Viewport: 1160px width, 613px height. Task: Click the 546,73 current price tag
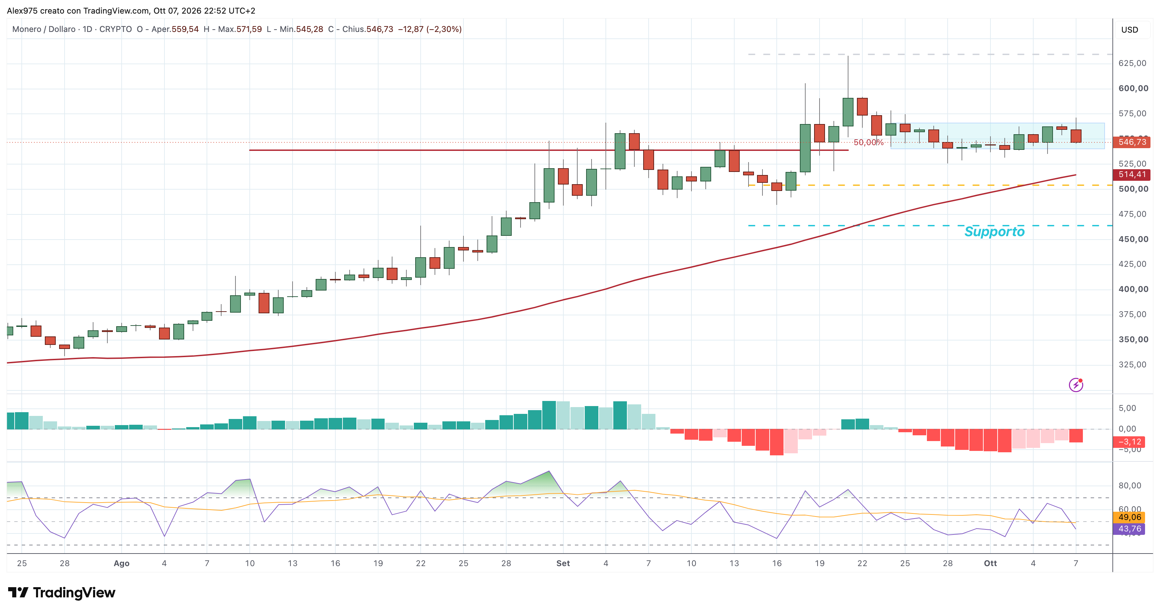[x=1132, y=142]
